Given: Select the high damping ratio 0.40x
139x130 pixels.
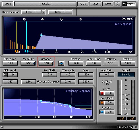Looking at the screenshot, I should [68, 82].
